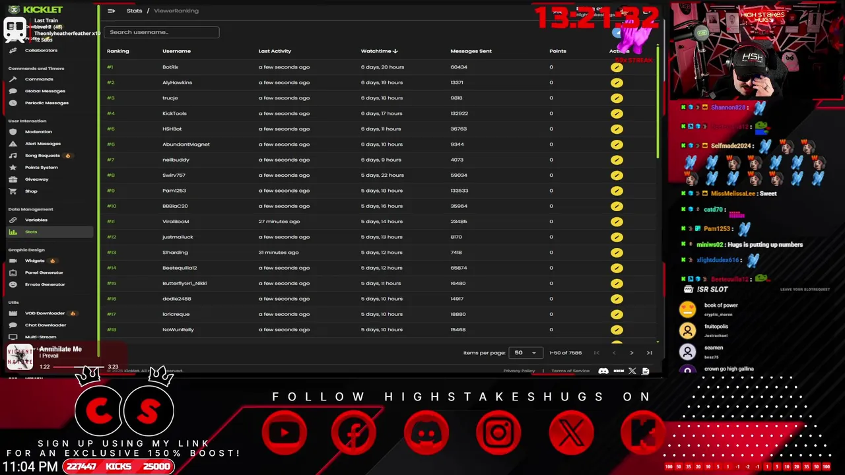Sort by the Ranking column header
Screen dimensions: 845x475
coord(118,51)
